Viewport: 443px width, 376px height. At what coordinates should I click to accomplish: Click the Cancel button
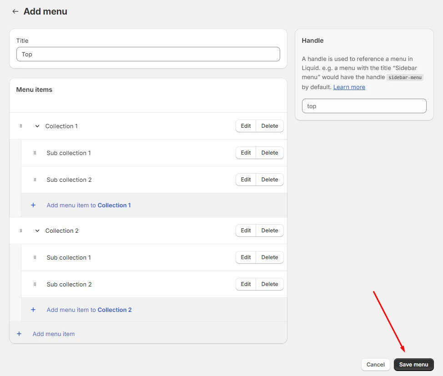pos(376,365)
